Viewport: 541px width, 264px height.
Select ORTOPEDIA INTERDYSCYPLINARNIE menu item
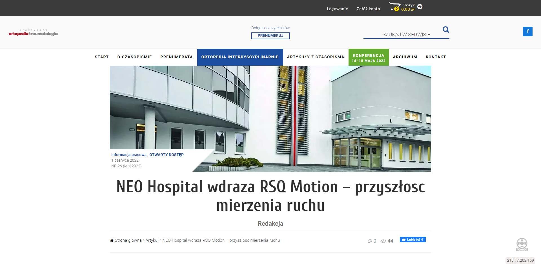240,57
